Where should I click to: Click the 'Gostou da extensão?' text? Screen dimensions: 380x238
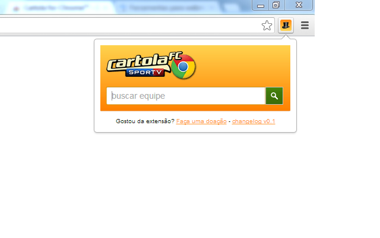[x=145, y=121]
